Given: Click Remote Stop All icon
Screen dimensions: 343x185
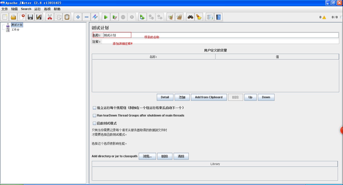Looking at the screenshot, I should click(151, 17).
